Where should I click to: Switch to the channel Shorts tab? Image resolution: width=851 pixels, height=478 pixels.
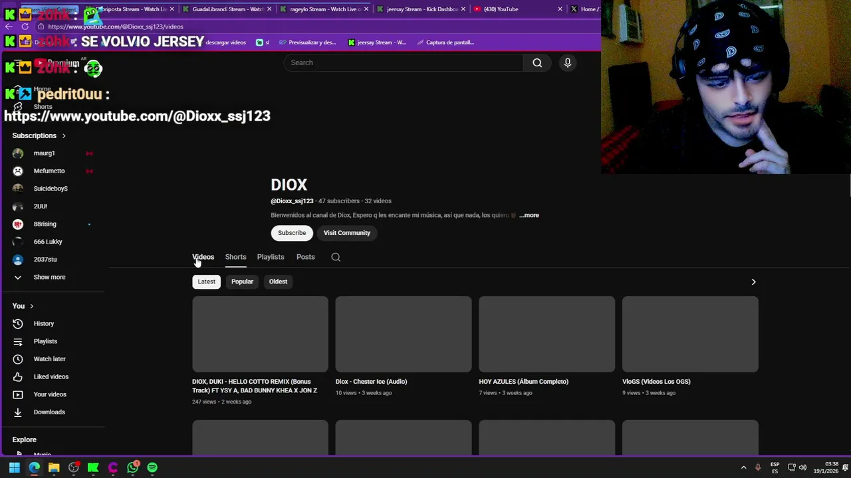(235, 257)
